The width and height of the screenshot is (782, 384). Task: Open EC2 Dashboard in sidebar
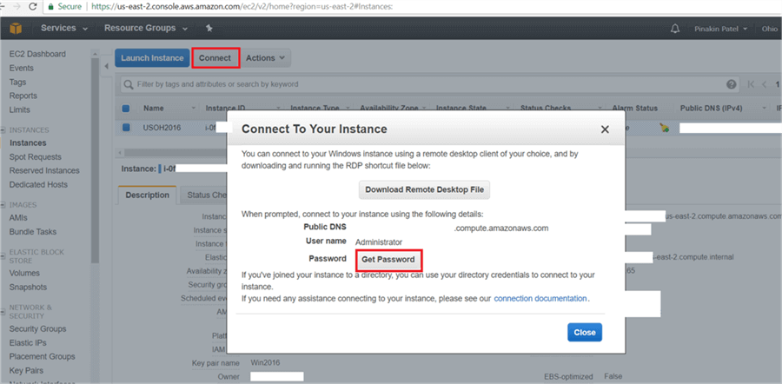(37, 54)
